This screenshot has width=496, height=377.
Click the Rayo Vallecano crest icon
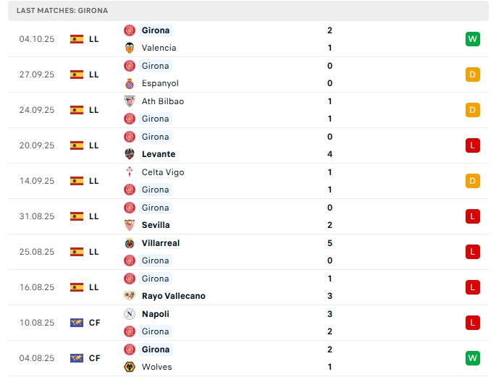pyautogui.click(x=130, y=296)
